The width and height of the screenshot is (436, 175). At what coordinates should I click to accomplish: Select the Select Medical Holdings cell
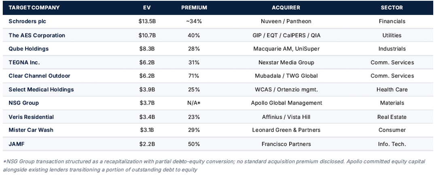point(41,90)
